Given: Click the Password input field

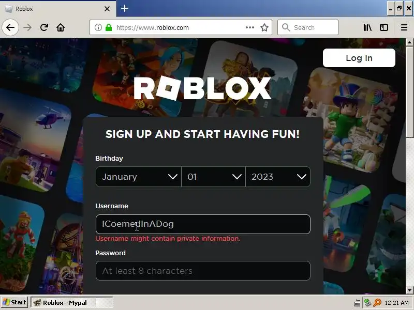Looking at the screenshot, I should click(203, 271).
